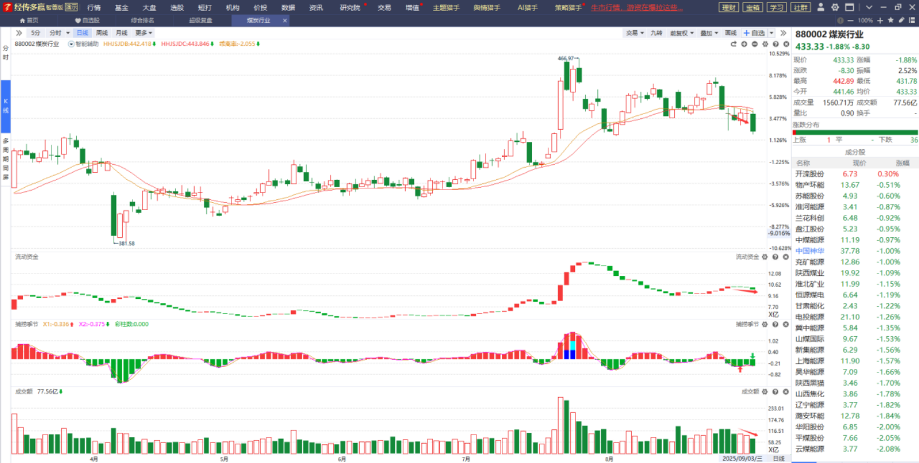Image resolution: width=919 pixels, height=463 pixels.
Task: Select the 月线 monthly period
Action: [122, 33]
